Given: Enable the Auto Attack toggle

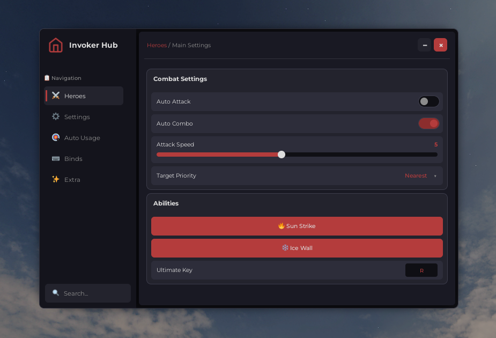Looking at the screenshot, I should pos(428,101).
